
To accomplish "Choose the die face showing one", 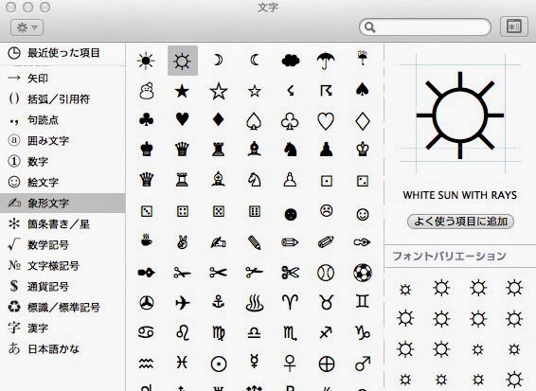I will tap(327, 181).
